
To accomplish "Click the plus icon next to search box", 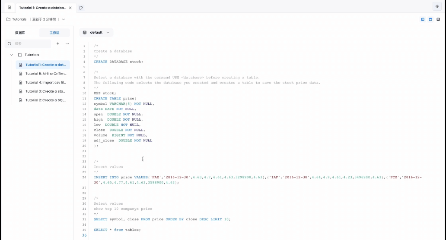I will [x=57, y=44].
